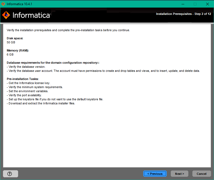The height and width of the screenshot is (180, 214).
Task: Click the Informatica logo in the header
Action: [26, 15]
